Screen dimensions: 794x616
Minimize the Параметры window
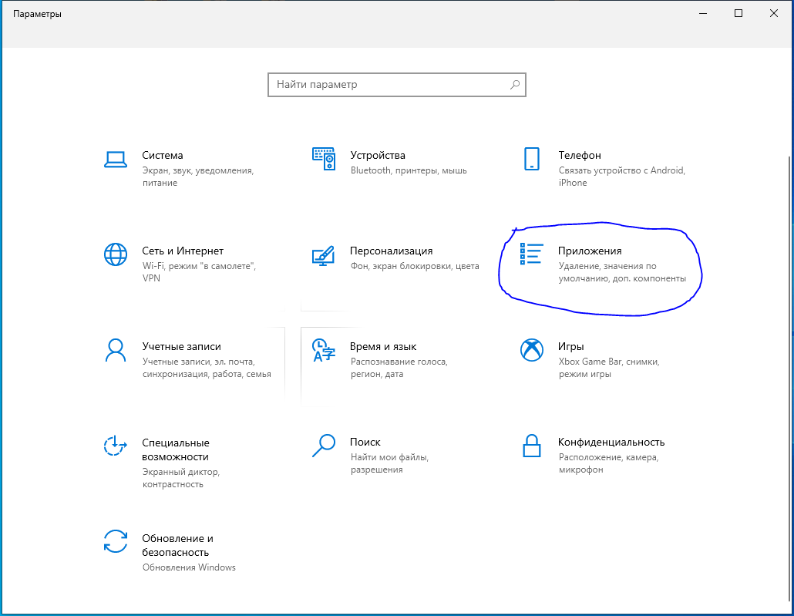pyautogui.click(x=703, y=14)
